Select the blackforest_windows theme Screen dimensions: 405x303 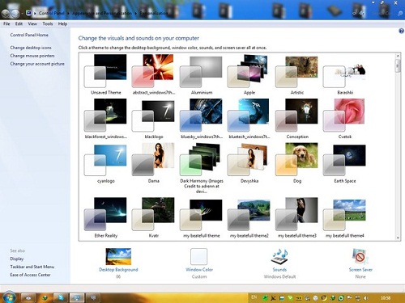pyautogui.click(x=105, y=116)
